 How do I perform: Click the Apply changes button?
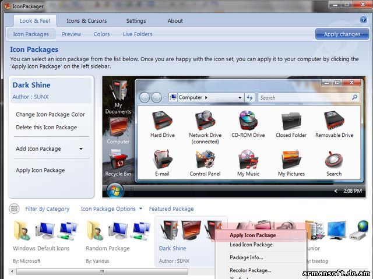pos(342,34)
